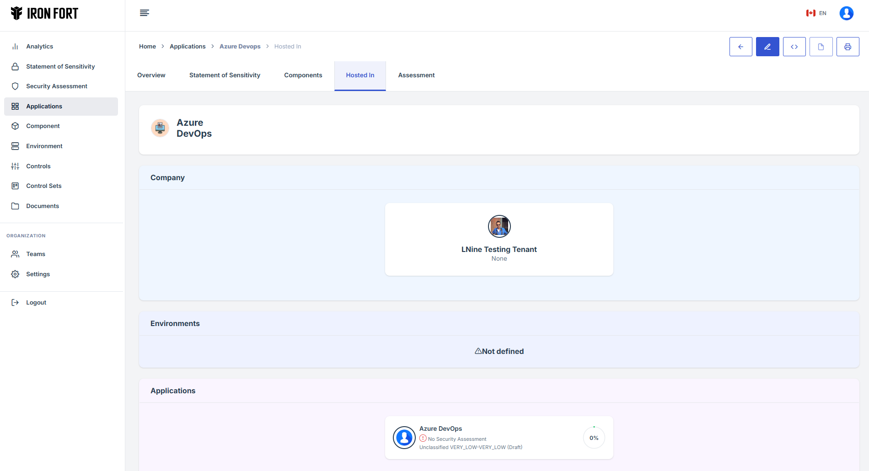Open the LNine Testing Tenant company card
The width and height of the screenshot is (869, 471).
coord(499,239)
